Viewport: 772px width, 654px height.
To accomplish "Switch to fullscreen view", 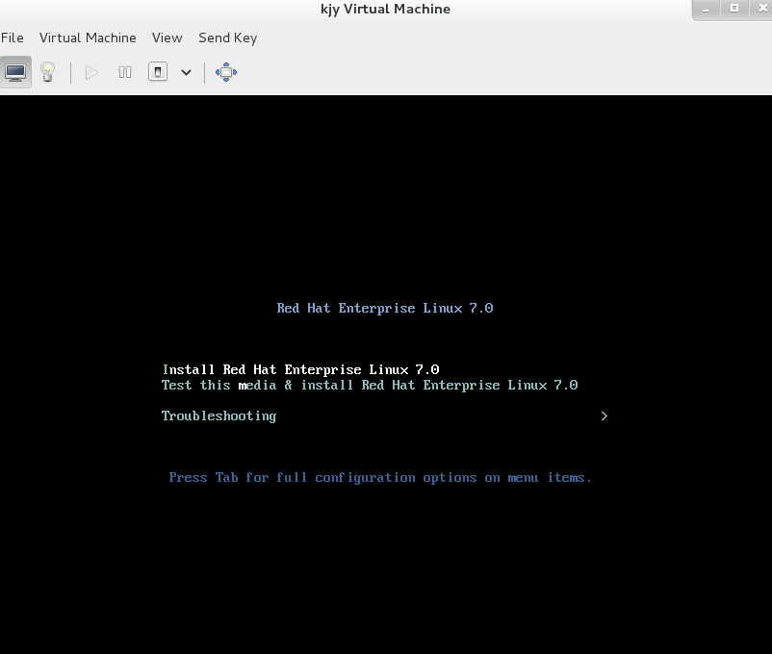I will (x=226, y=72).
